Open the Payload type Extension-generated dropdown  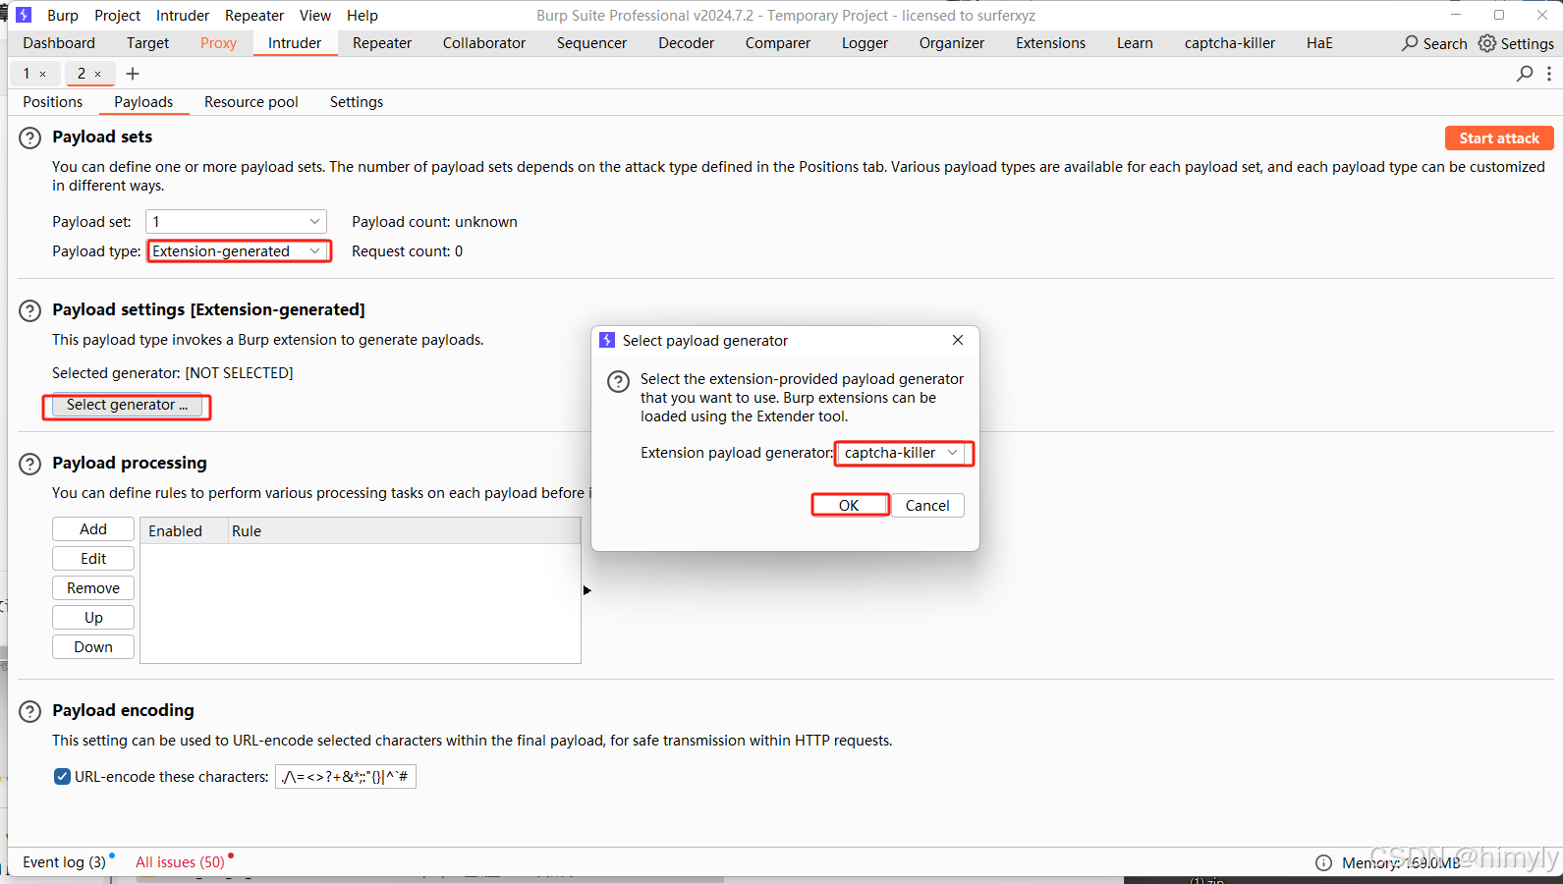point(239,251)
